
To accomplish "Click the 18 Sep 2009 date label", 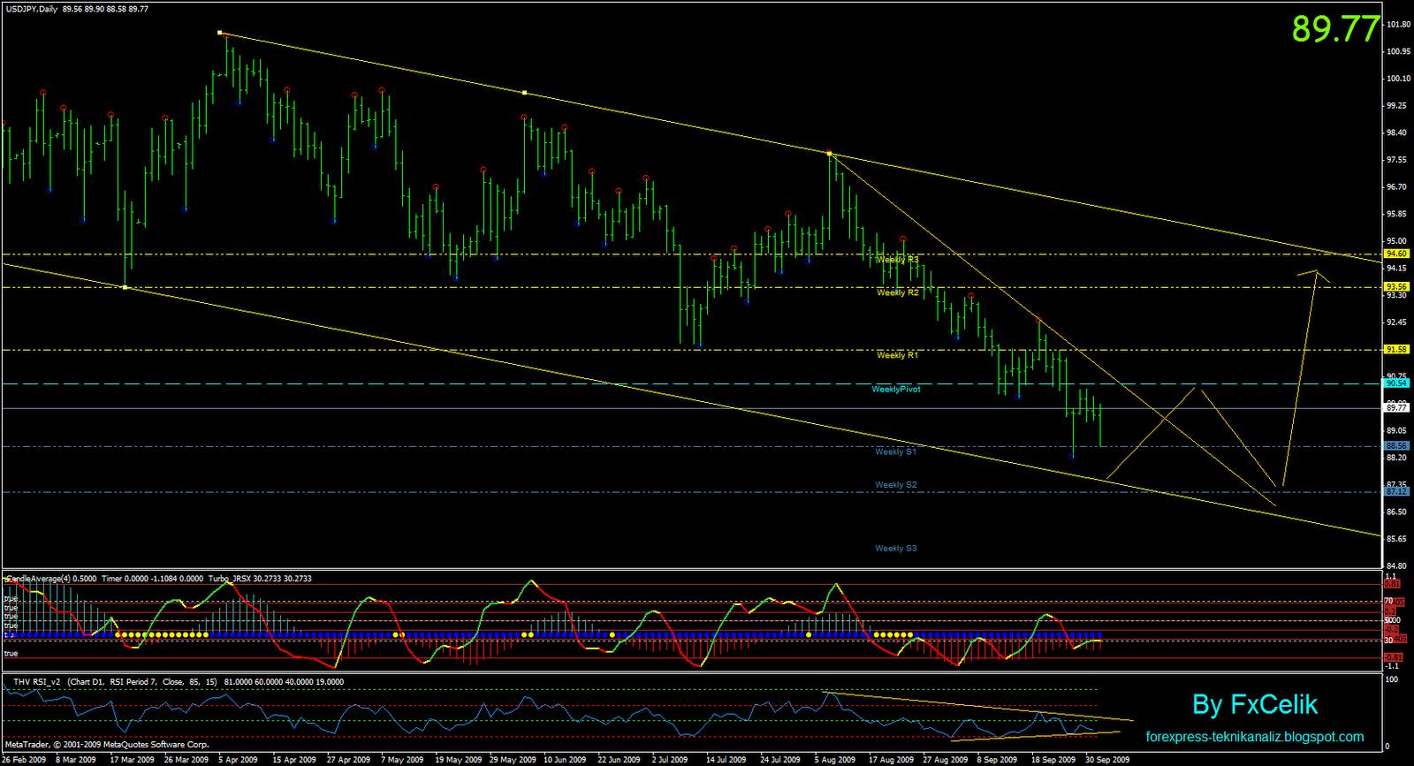I will pyautogui.click(x=1053, y=760).
